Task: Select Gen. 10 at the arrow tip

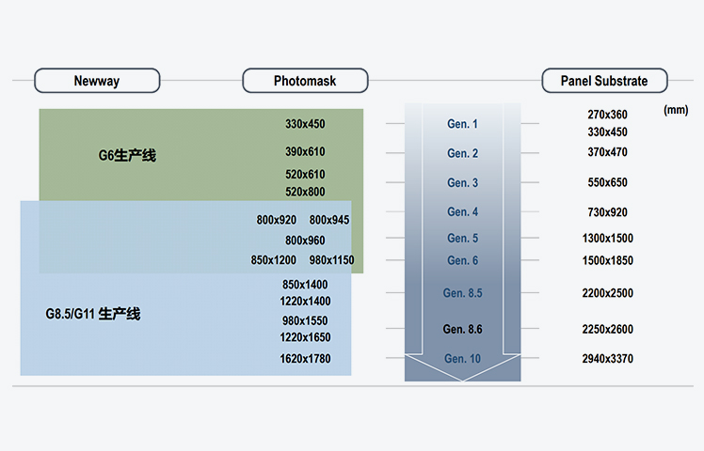Action: click(462, 358)
